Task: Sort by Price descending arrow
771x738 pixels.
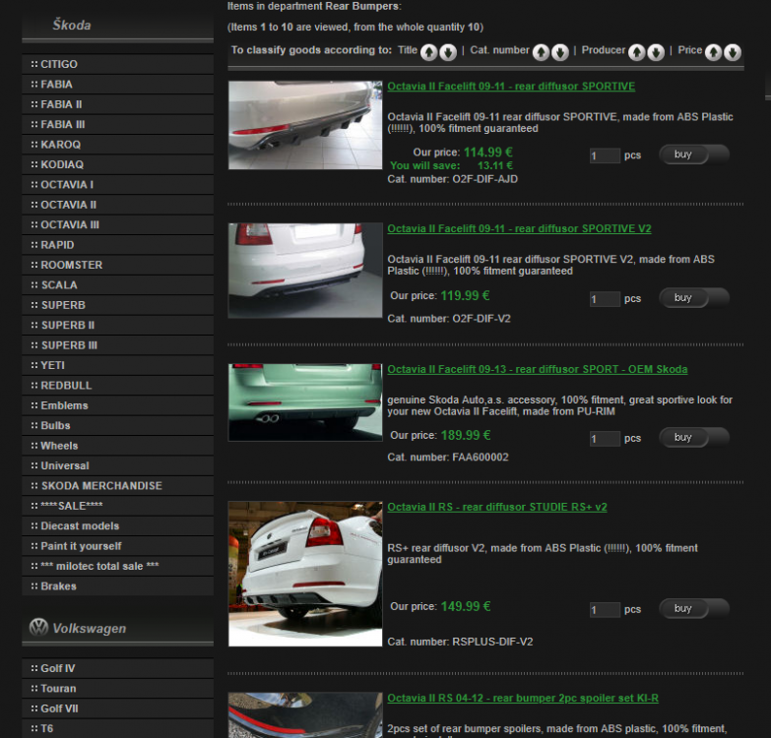Action: pyautogui.click(x=733, y=52)
